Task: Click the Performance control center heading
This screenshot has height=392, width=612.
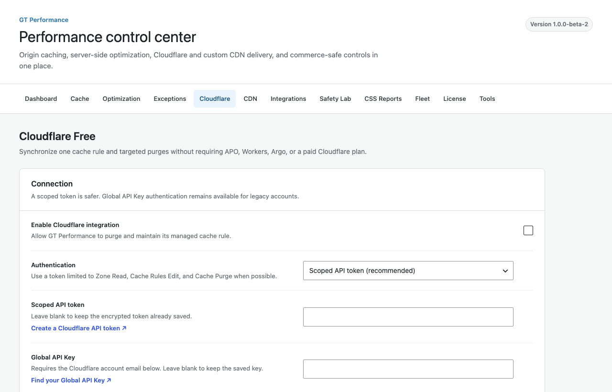Action: pyautogui.click(x=108, y=37)
